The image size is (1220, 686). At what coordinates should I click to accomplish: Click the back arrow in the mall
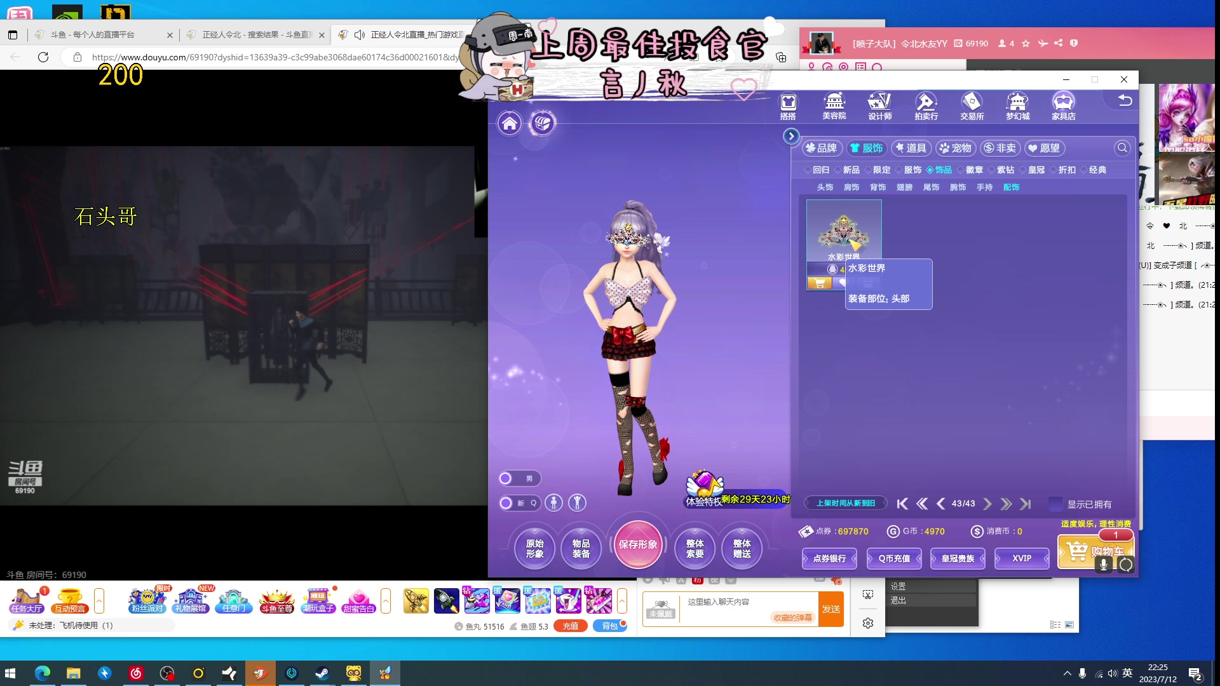click(1125, 100)
